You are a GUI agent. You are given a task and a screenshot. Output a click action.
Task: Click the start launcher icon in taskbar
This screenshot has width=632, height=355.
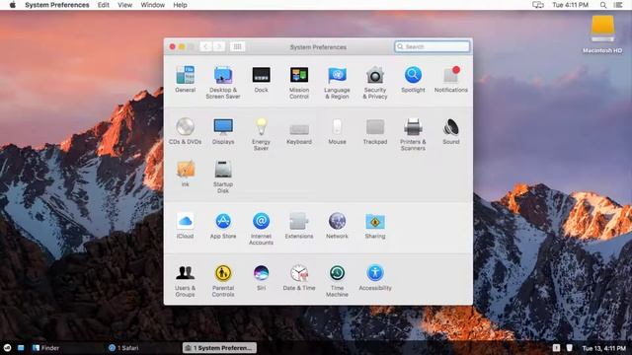[7, 348]
